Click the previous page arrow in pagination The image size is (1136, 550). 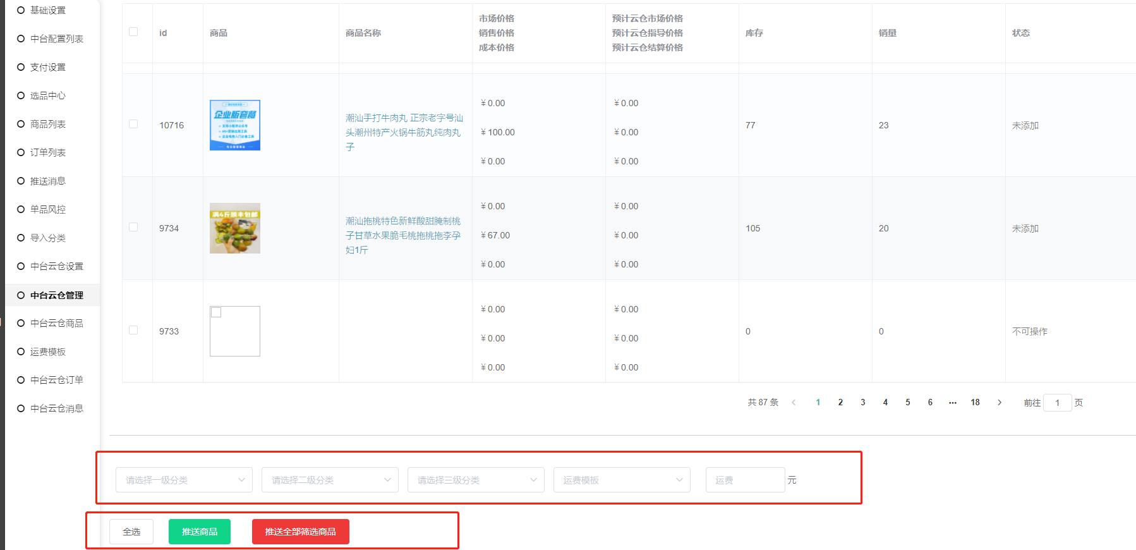pyautogui.click(x=794, y=403)
